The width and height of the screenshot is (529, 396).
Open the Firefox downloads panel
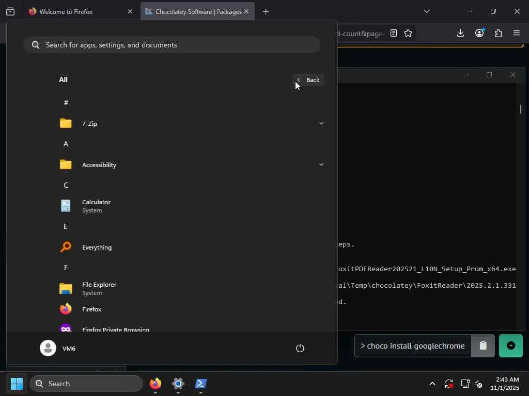460,33
